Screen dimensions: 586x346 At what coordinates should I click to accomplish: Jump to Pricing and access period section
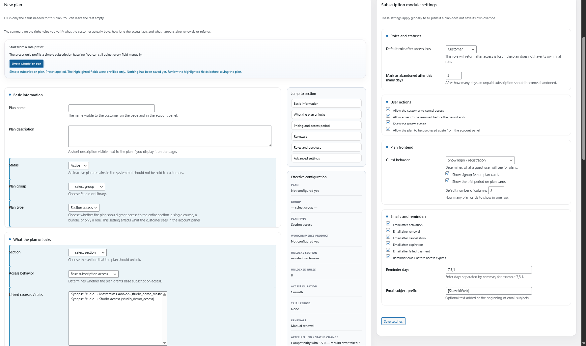point(326,126)
